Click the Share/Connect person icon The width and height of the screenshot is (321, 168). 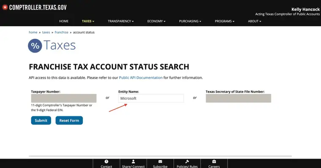click(x=133, y=162)
